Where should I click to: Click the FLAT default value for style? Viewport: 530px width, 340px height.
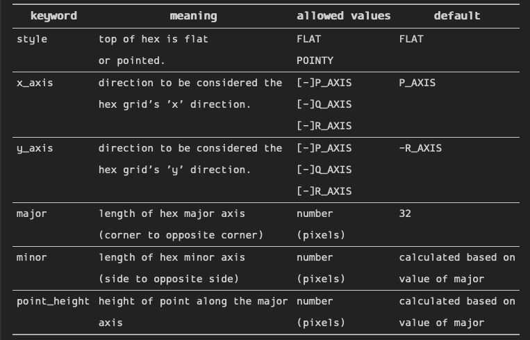[x=411, y=39]
